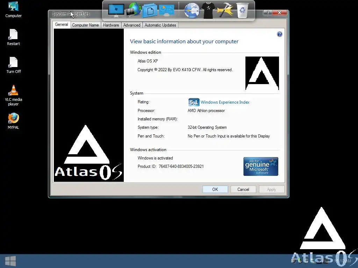Open the monitor icon in the top dock
This screenshot has width=358, height=268.
[x=116, y=10]
